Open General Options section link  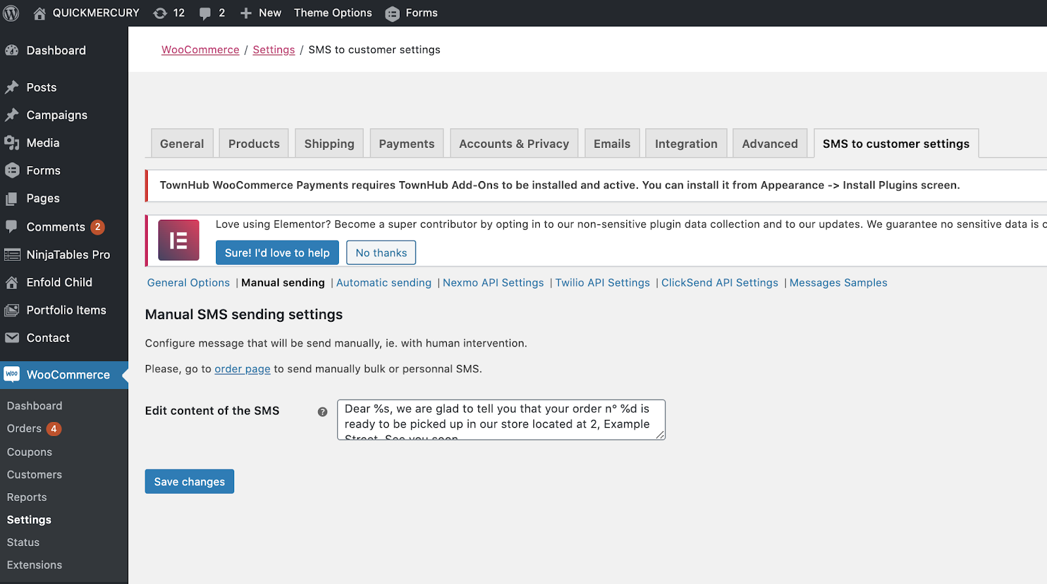(188, 283)
